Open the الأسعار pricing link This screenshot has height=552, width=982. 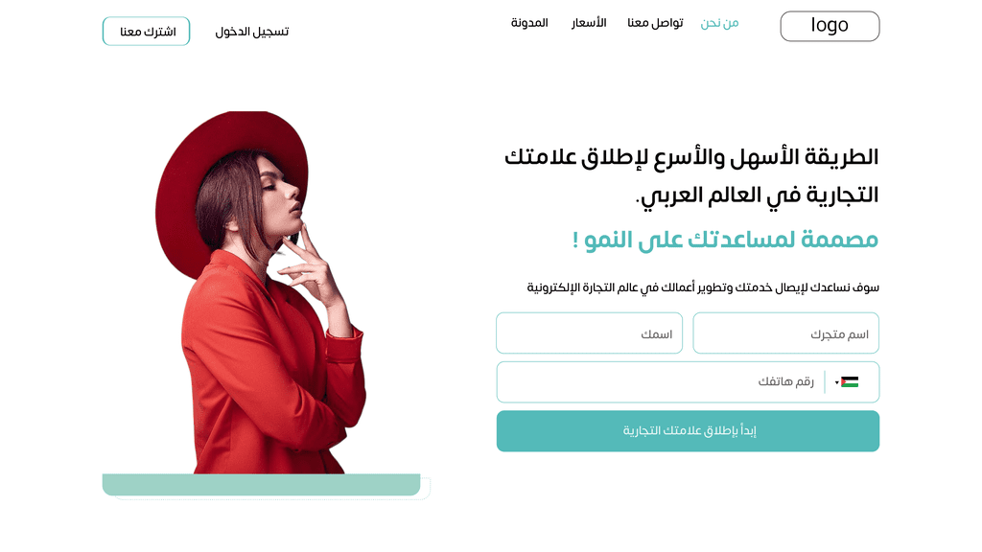589,23
